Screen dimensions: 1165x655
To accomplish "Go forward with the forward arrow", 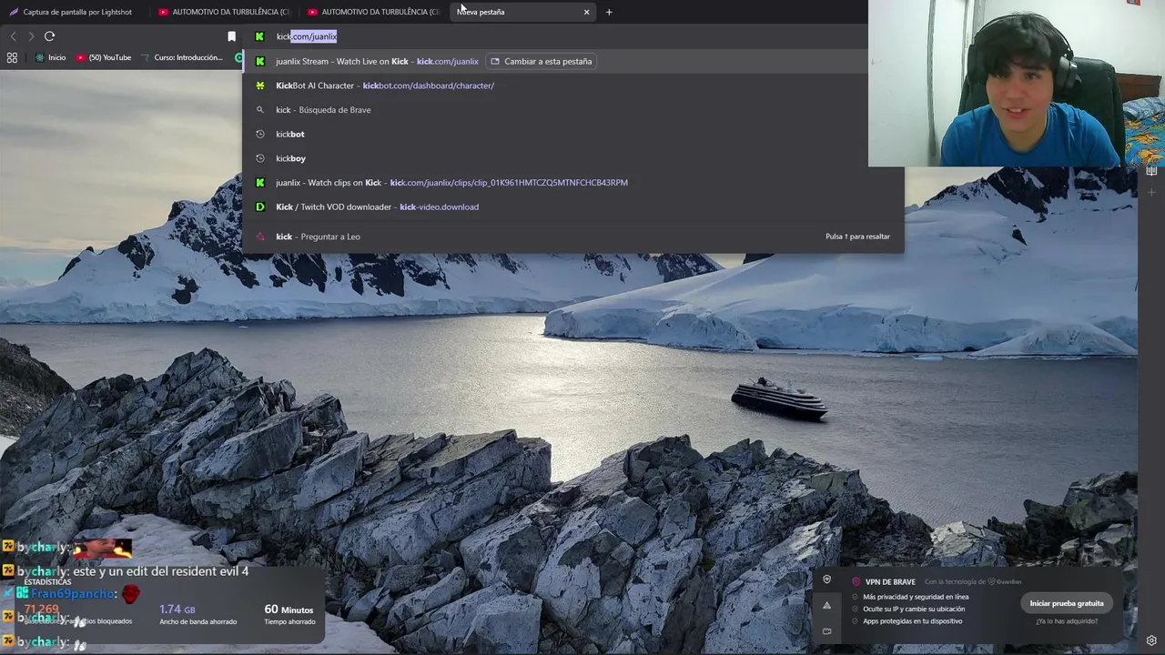I will (x=31, y=36).
